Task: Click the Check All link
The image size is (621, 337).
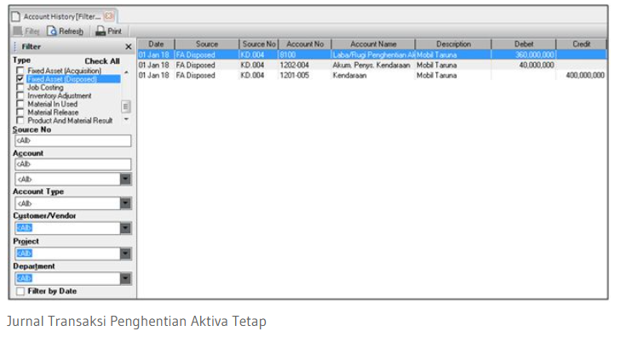Action: [x=101, y=61]
